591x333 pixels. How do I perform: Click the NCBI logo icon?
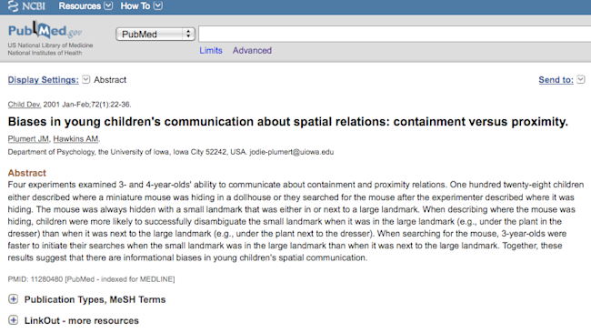pyautogui.click(x=14, y=6)
